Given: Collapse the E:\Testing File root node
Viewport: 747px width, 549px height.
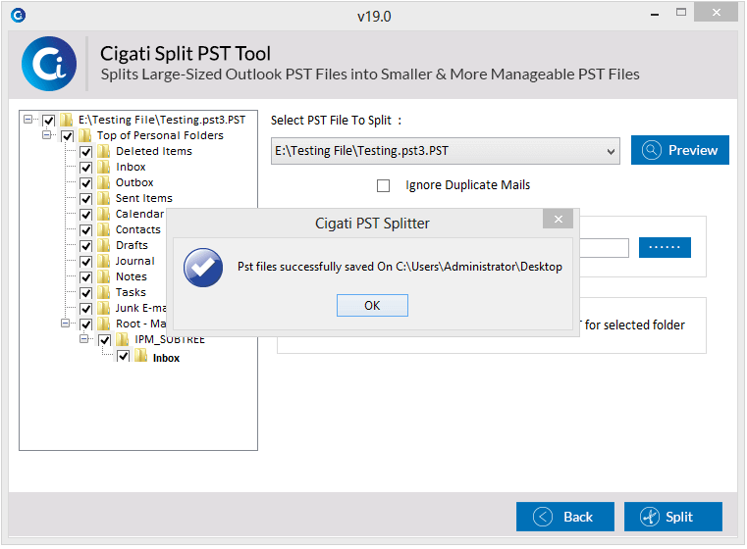Looking at the screenshot, I should click(x=28, y=119).
